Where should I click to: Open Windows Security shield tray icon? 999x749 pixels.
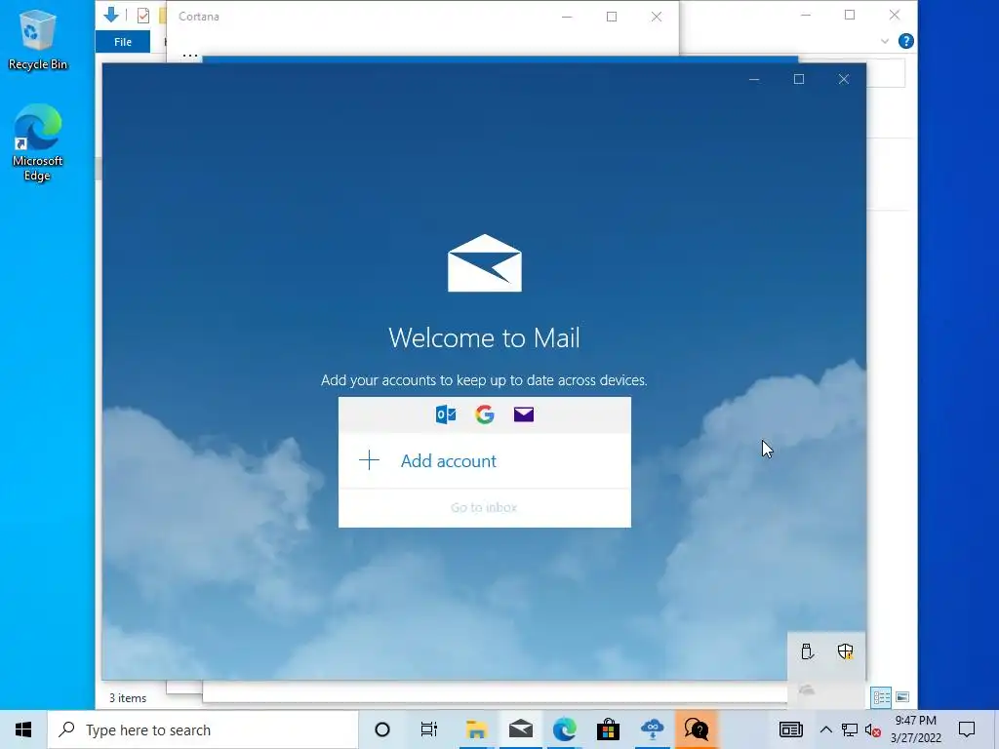pos(845,650)
